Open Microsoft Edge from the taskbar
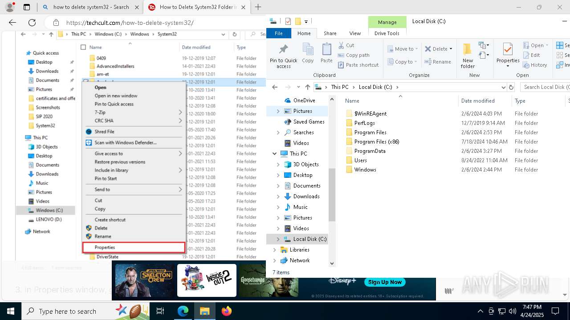 pos(183,311)
